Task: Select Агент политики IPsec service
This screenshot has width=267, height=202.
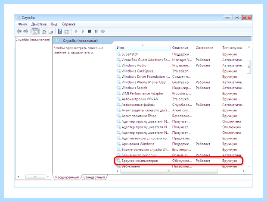Action: pos(180,116)
